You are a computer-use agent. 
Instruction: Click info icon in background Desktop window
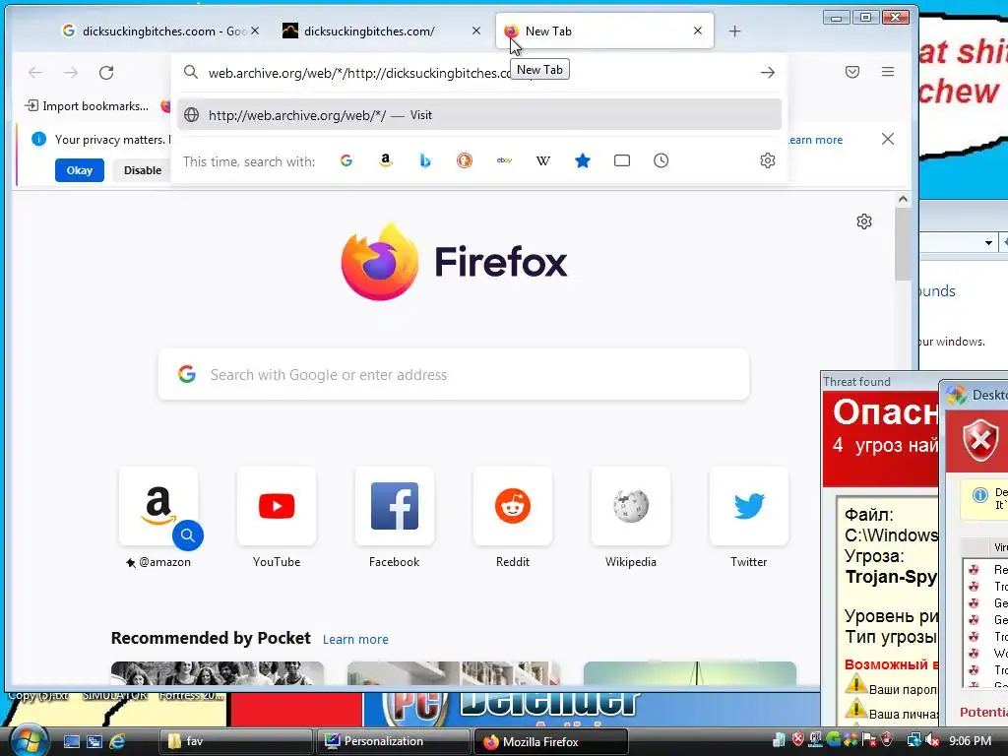point(979,495)
